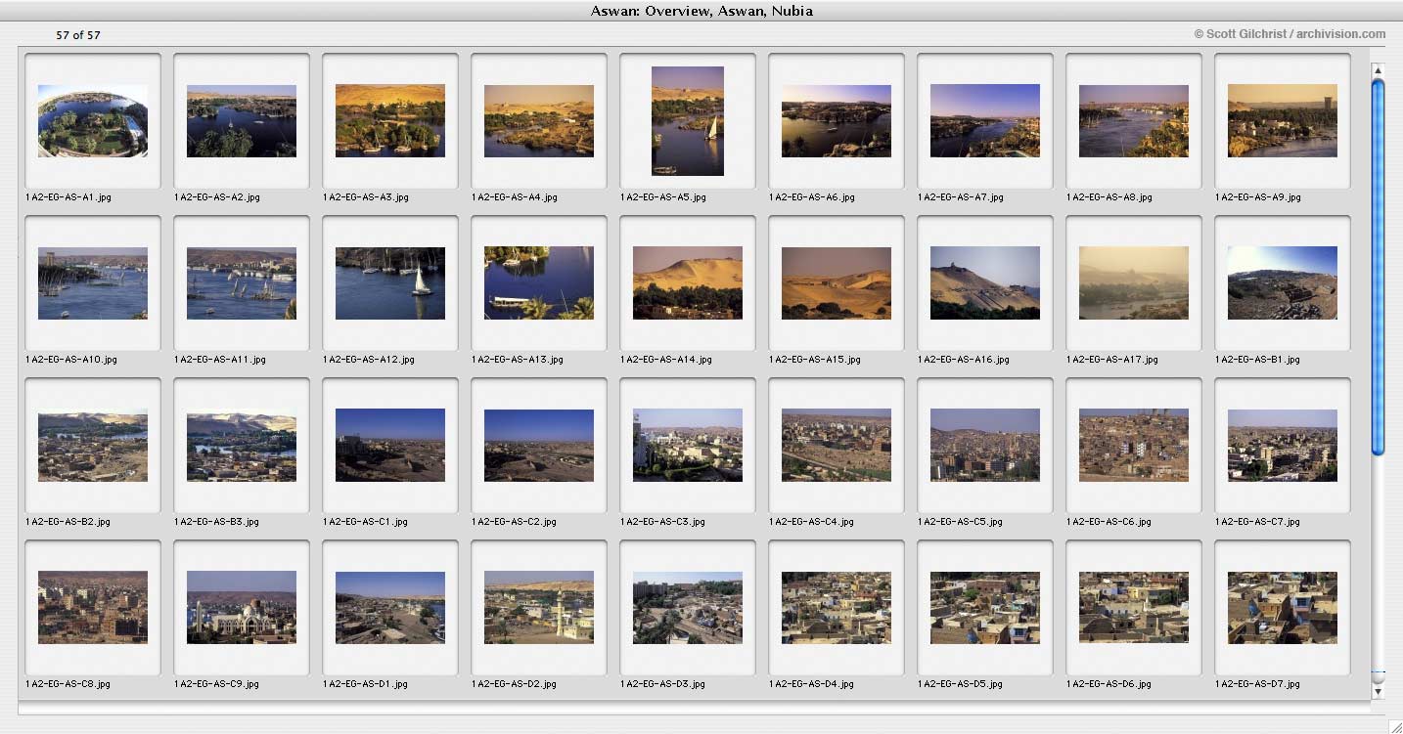
Task: Select the 1A2-EG-AS-A16.jpg slide
Action: 985,283
